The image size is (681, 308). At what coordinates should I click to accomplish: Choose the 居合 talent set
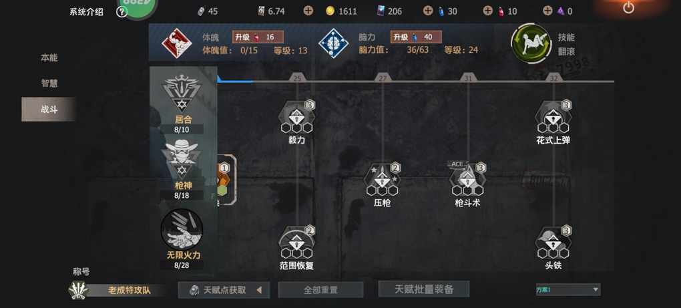pos(182,94)
